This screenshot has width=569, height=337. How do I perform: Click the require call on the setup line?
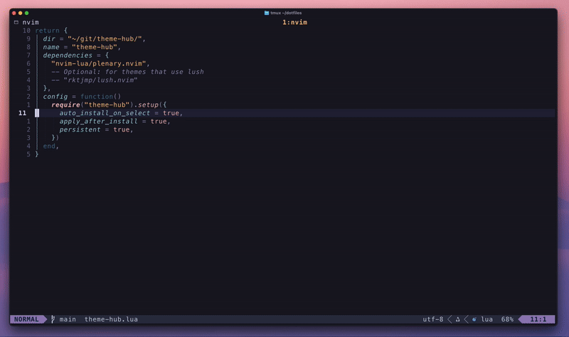[65, 105]
